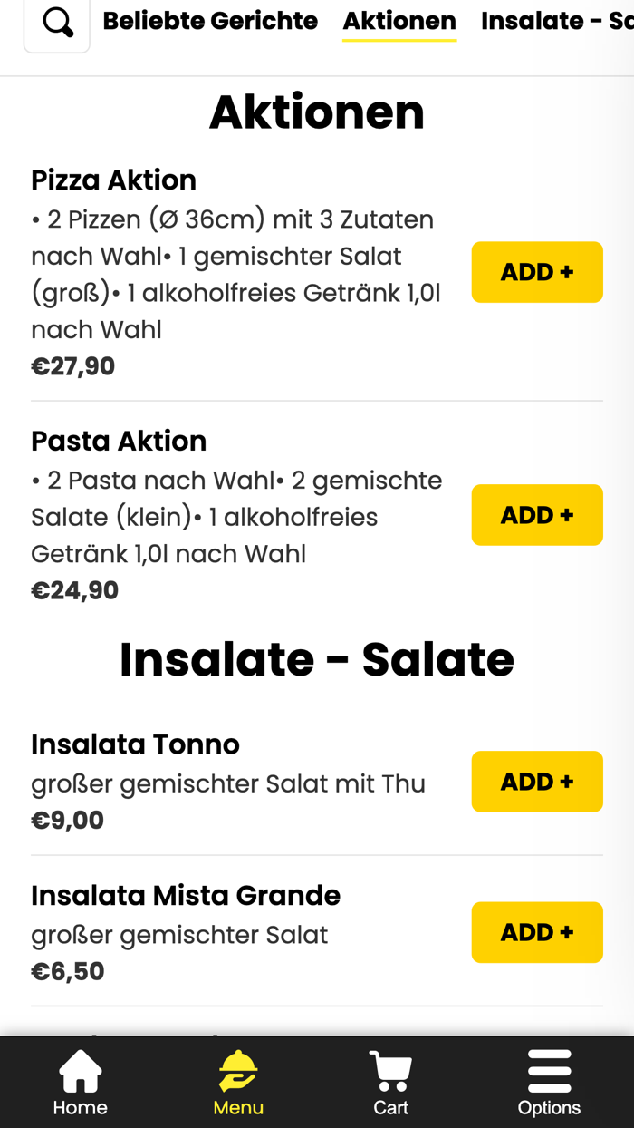Open the Pizza Aktion item details

[x=113, y=180]
